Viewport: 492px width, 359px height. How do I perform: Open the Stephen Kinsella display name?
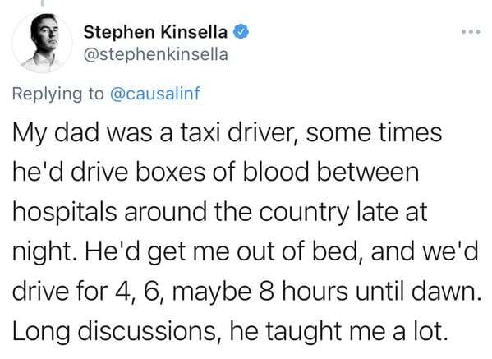[155, 32]
